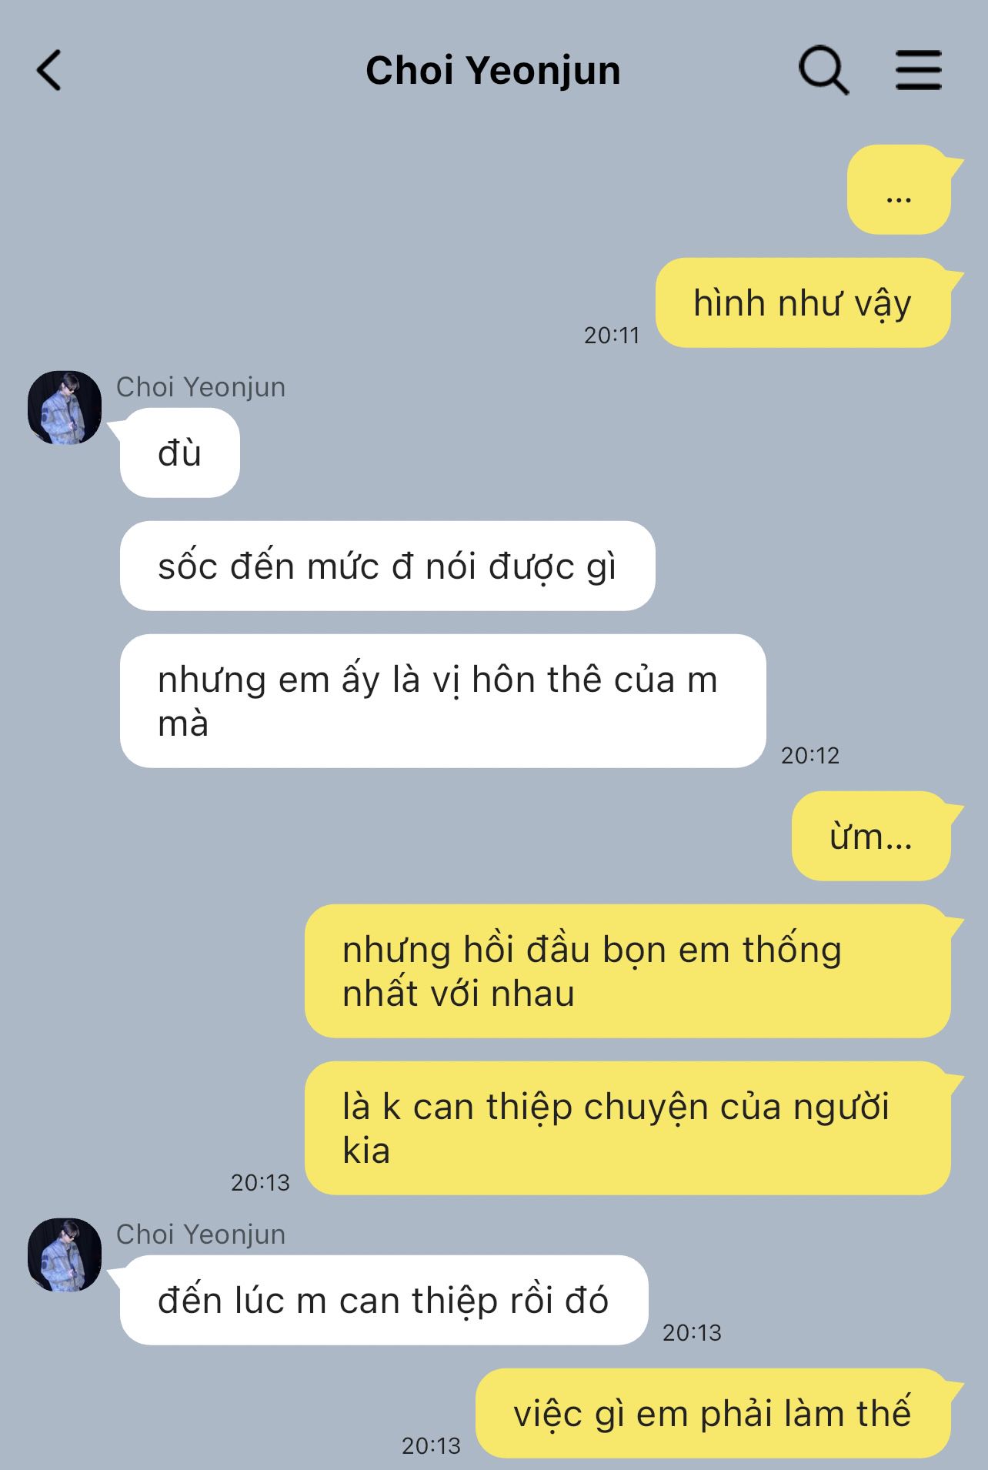
Task: Tap the "việc gì em phải làm thế" message
Action: coord(713,1413)
